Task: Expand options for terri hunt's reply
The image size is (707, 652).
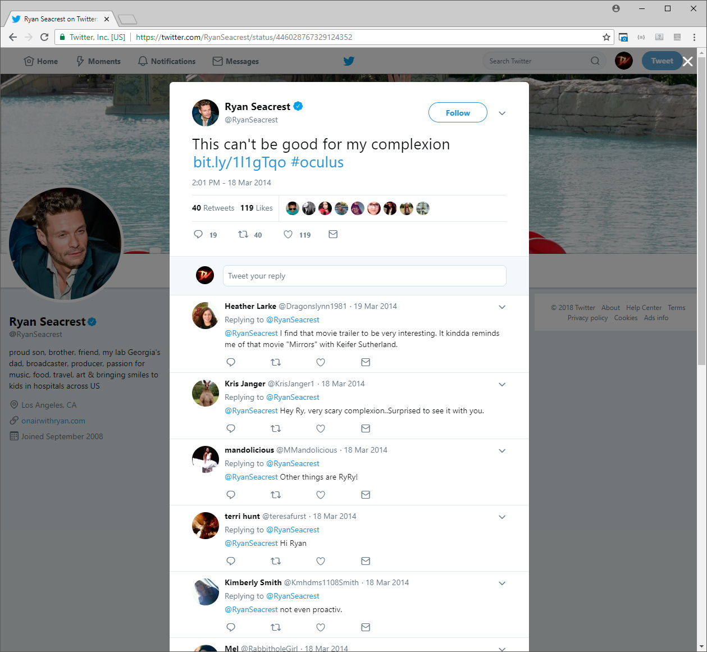Action: pyautogui.click(x=502, y=517)
